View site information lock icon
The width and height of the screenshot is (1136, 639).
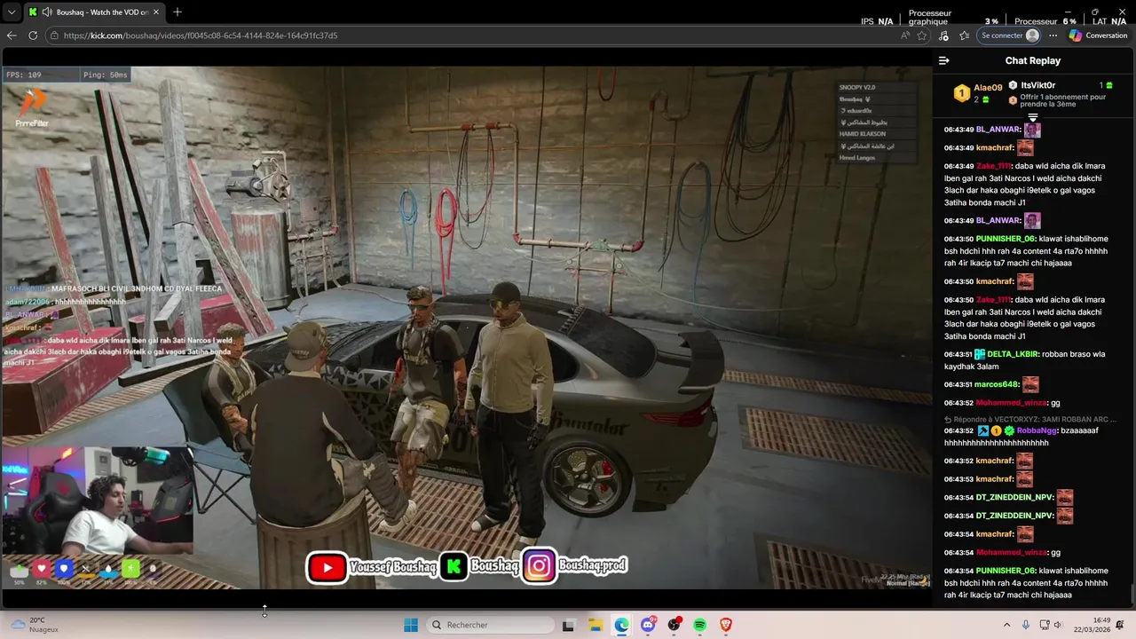click(x=54, y=35)
